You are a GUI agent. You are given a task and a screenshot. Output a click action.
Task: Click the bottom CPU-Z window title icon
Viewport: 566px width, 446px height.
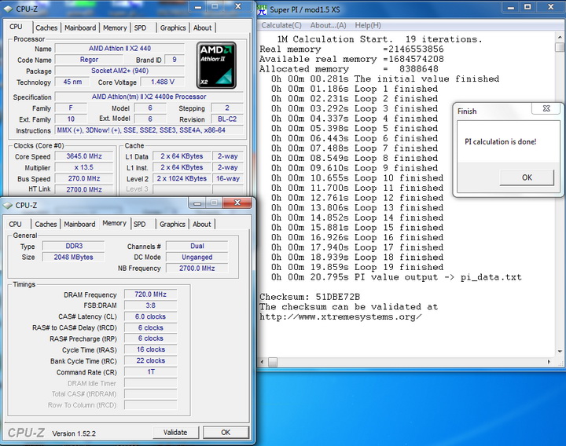(8, 205)
